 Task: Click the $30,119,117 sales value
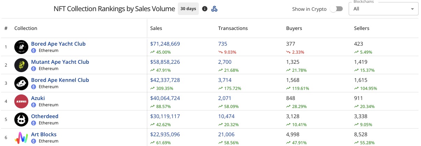pos(165,116)
